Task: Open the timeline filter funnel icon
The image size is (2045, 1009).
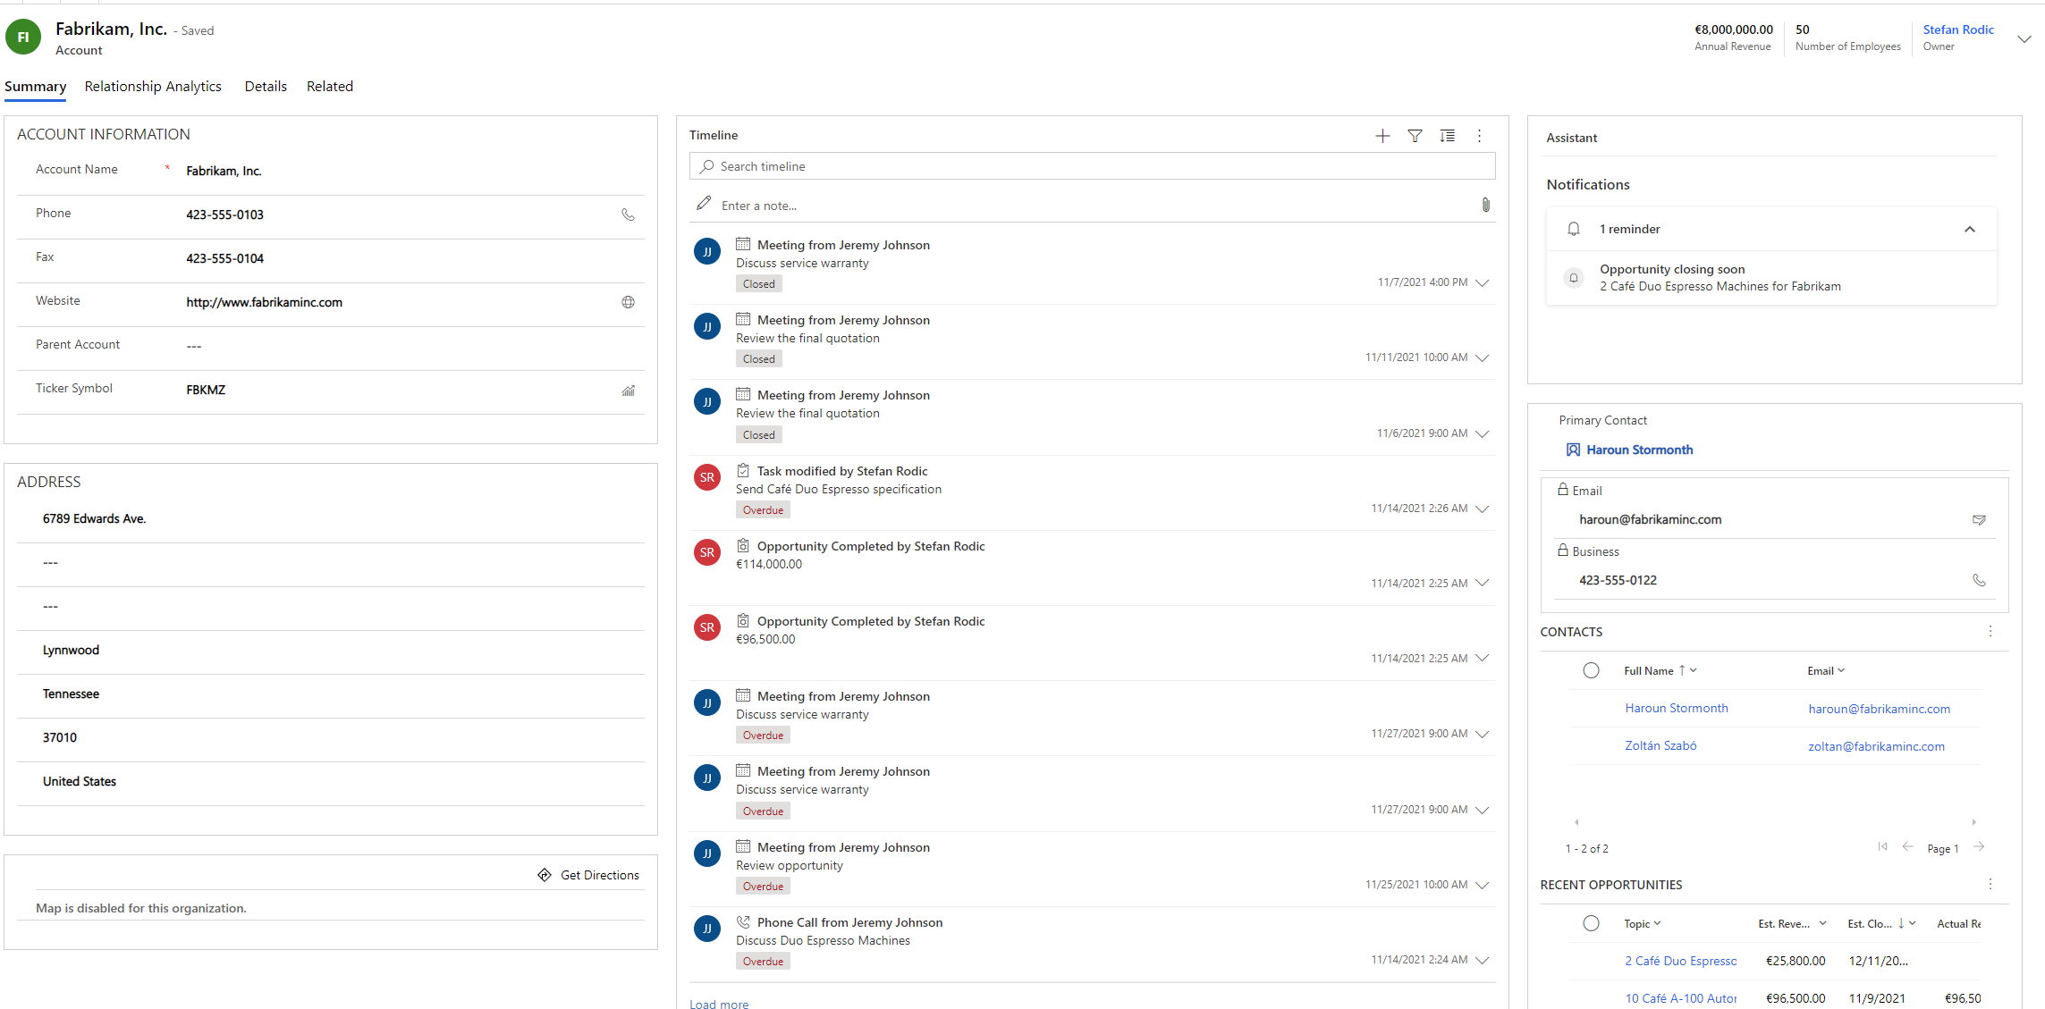Action: click(1415, 136)
